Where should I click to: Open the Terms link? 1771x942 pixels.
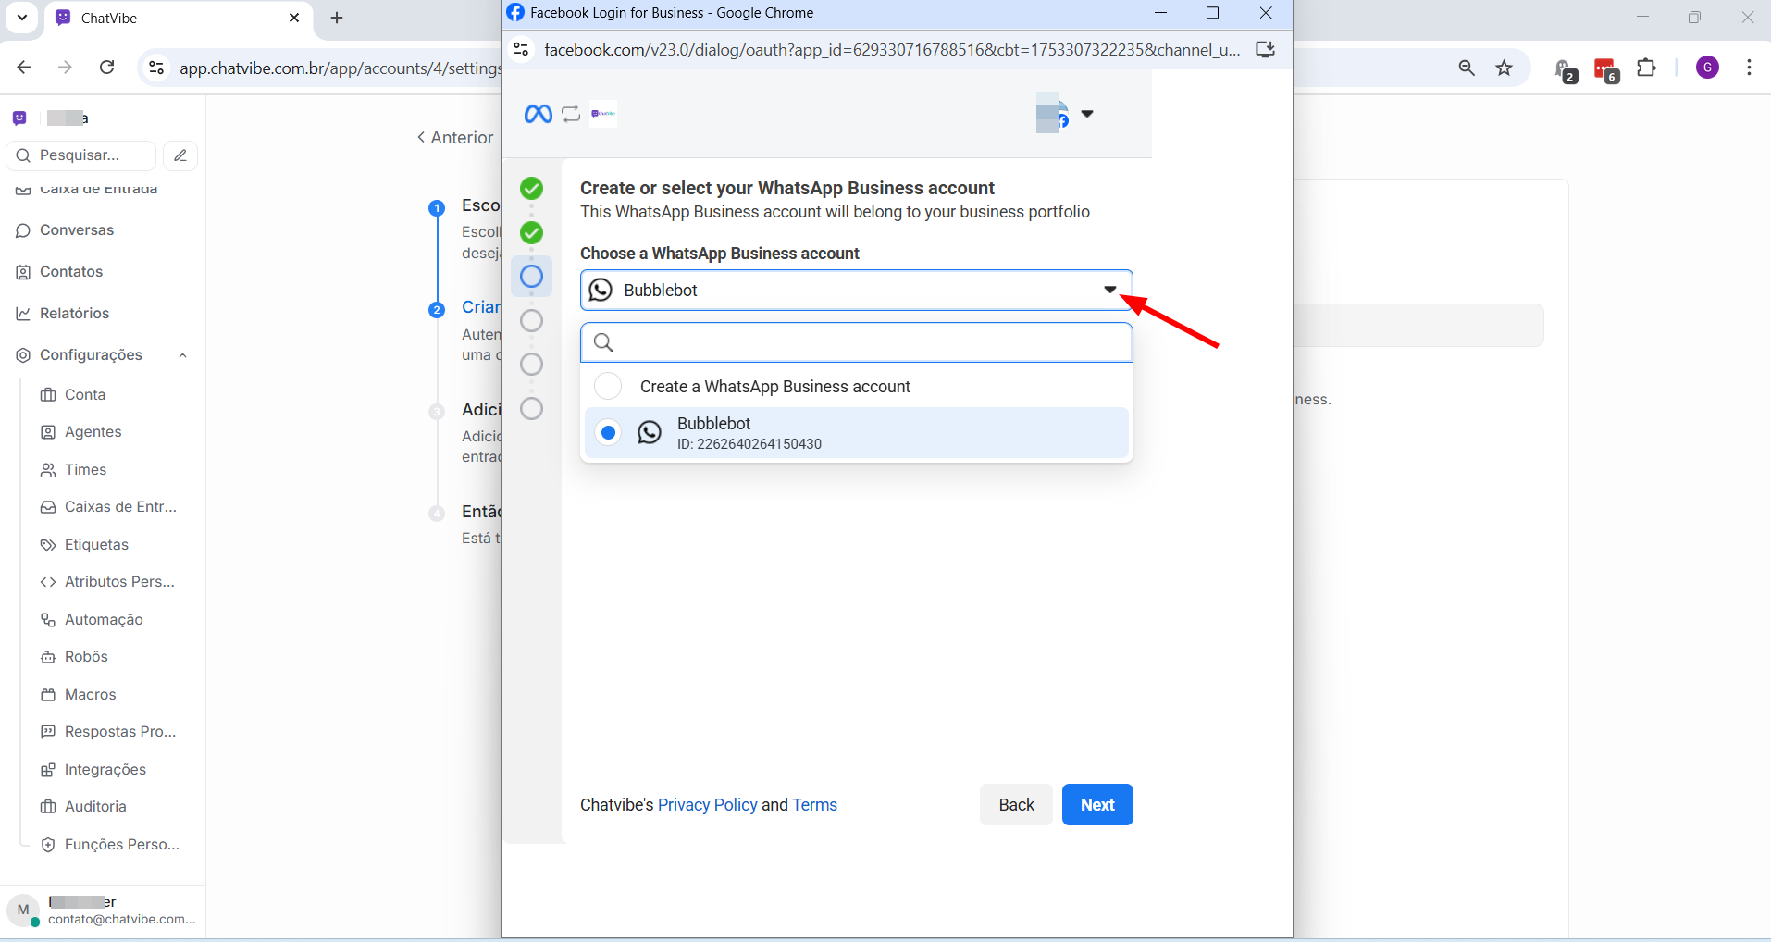(814, 805)
